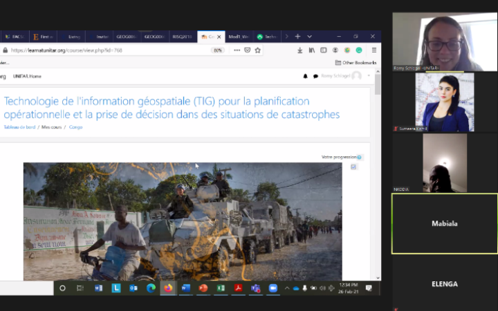Open the volume speaker tray icon
The image size is (498, 311).
pyautogui.click(x=323, y=288)
